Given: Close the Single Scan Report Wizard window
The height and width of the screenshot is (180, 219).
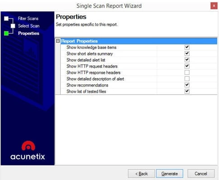Looking at the screenshot, I should 214,6.
